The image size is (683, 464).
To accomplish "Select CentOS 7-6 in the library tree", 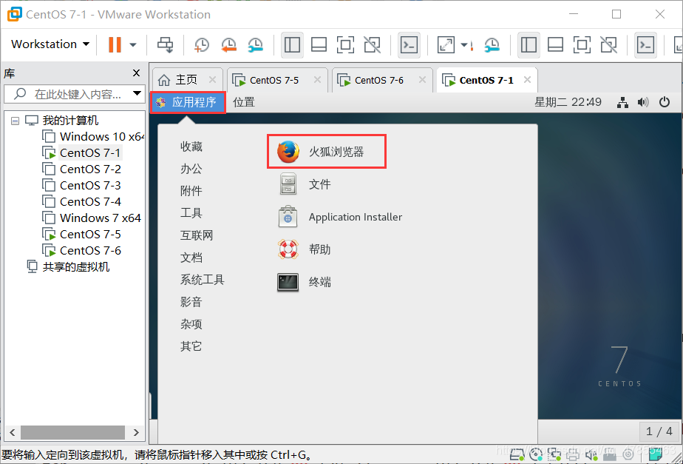I will (x=91, y=251).
